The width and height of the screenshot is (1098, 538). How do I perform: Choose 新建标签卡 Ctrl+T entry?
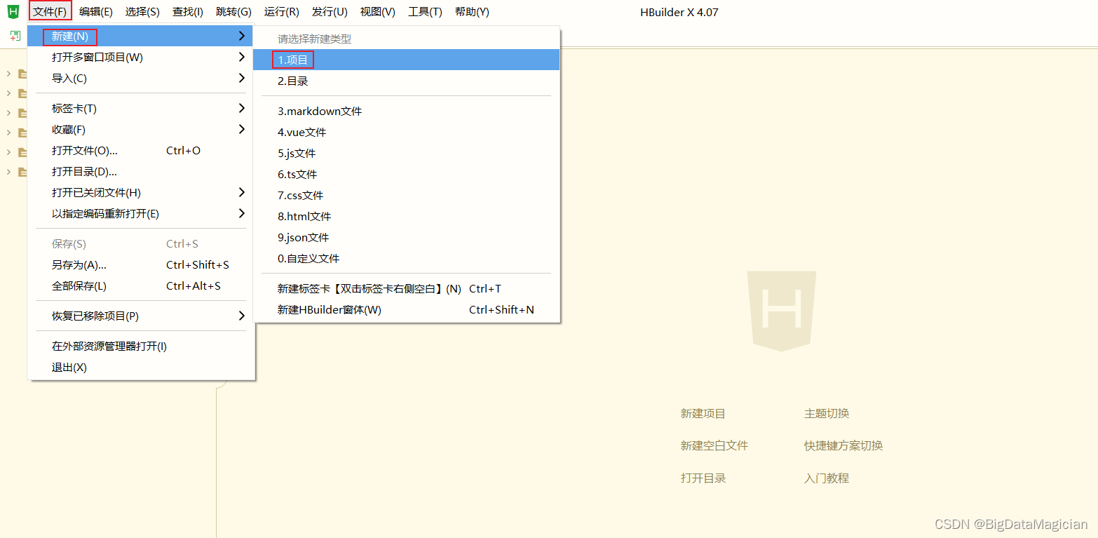(406, 289)
